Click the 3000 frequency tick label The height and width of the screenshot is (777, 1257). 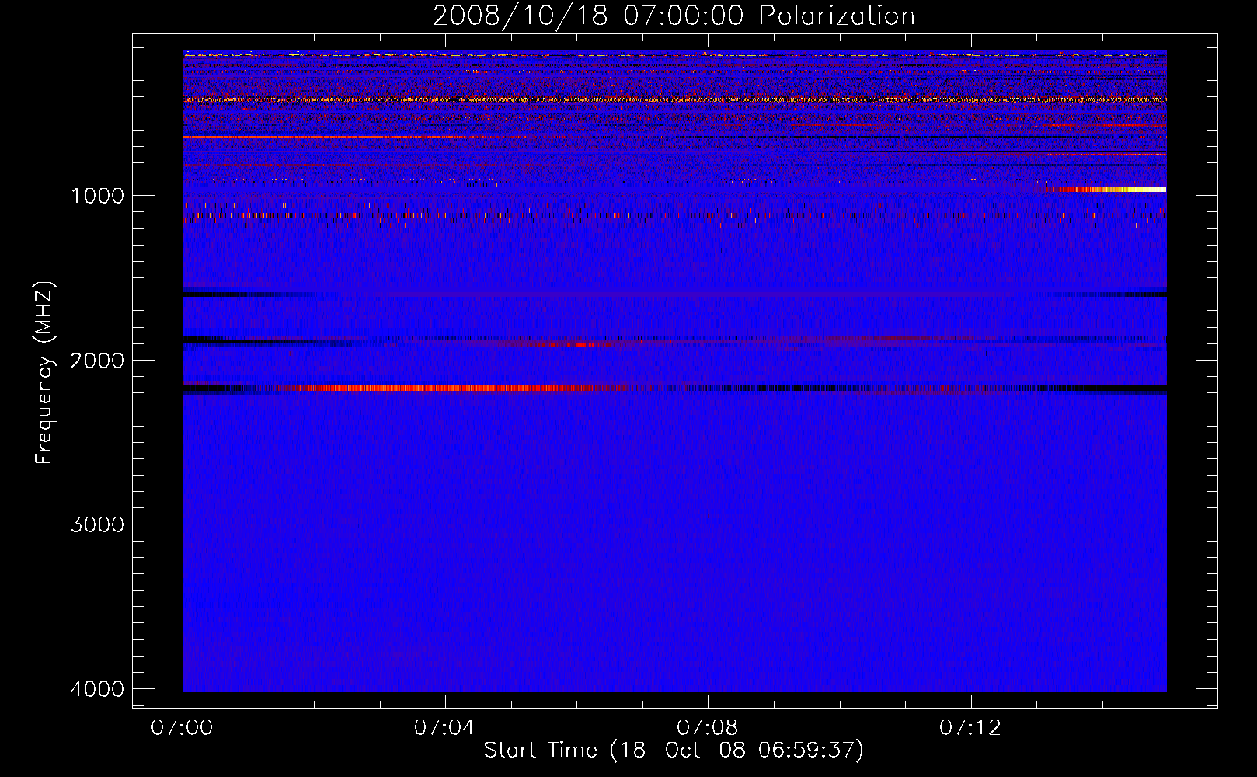point(97,524)
